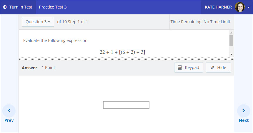Click the Next text label

tap(244, 120)
